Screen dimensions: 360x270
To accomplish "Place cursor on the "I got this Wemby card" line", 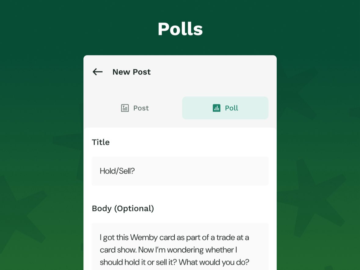I will click(174, 237).
